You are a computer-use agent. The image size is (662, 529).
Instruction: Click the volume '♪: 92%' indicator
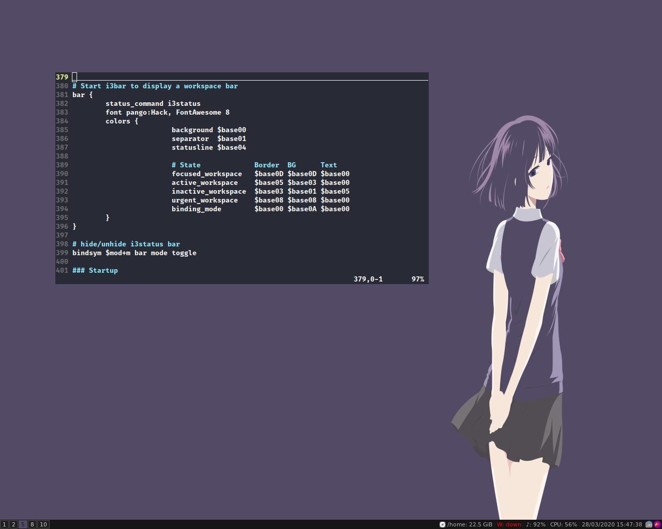535,524
